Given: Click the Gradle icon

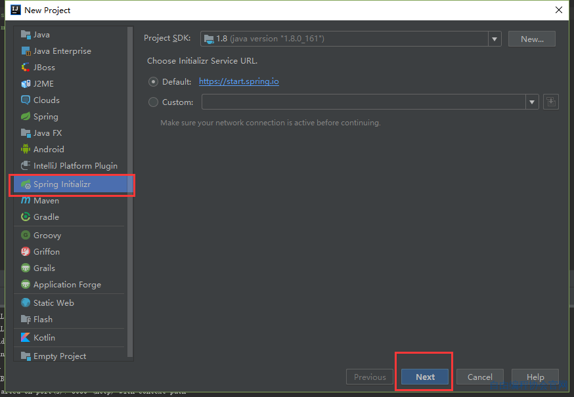Looking at the screenshot, I should click(26, 217).
